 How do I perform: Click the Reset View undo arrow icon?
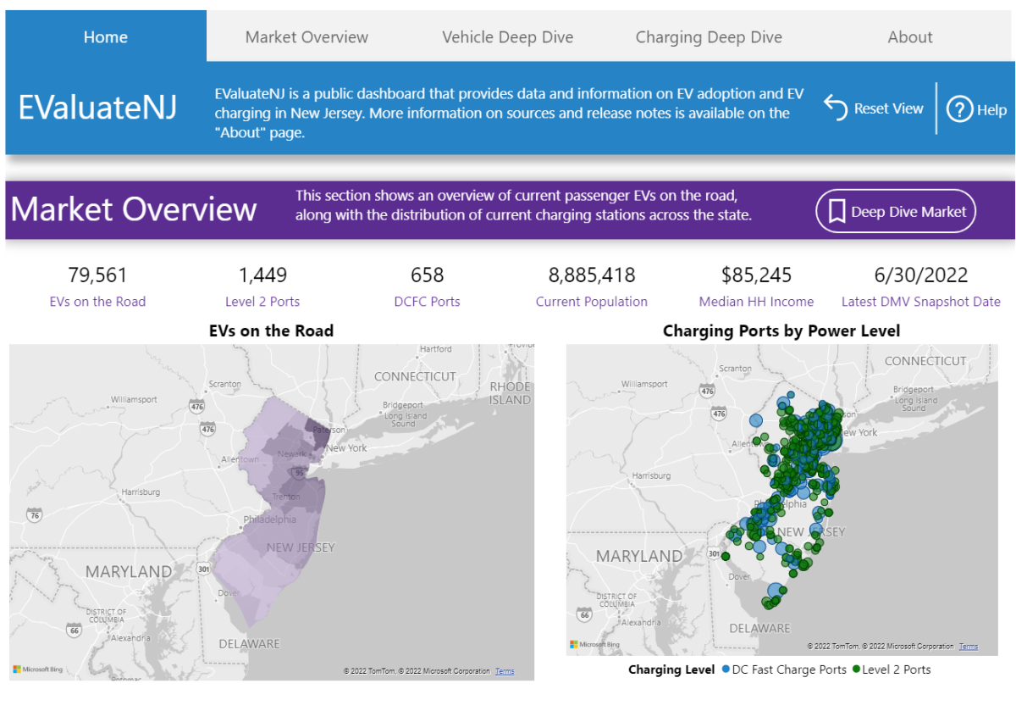click(836, 108)
